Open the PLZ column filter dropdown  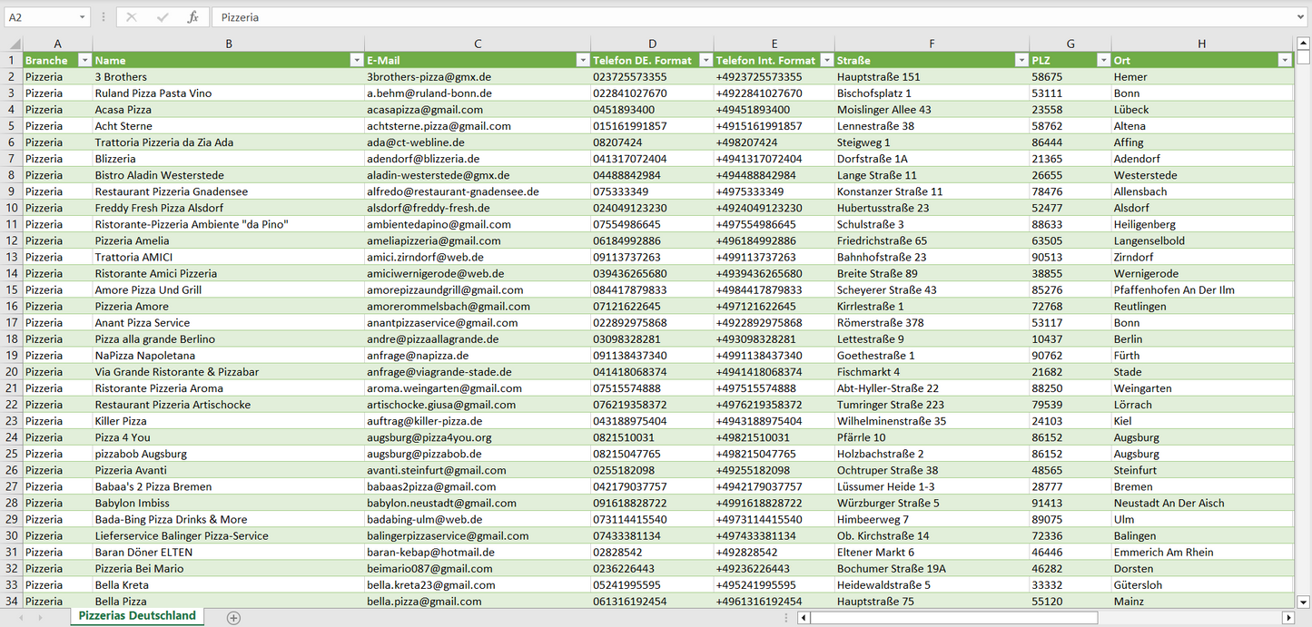(x=1103, y=60)
